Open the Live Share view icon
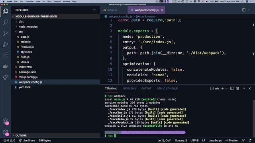The height and width of the screenshot is (143, 255). click(x=5, y=77)
